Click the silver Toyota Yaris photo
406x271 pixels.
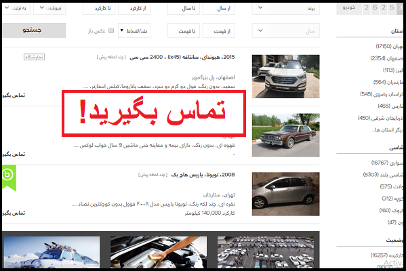[285, 194]
